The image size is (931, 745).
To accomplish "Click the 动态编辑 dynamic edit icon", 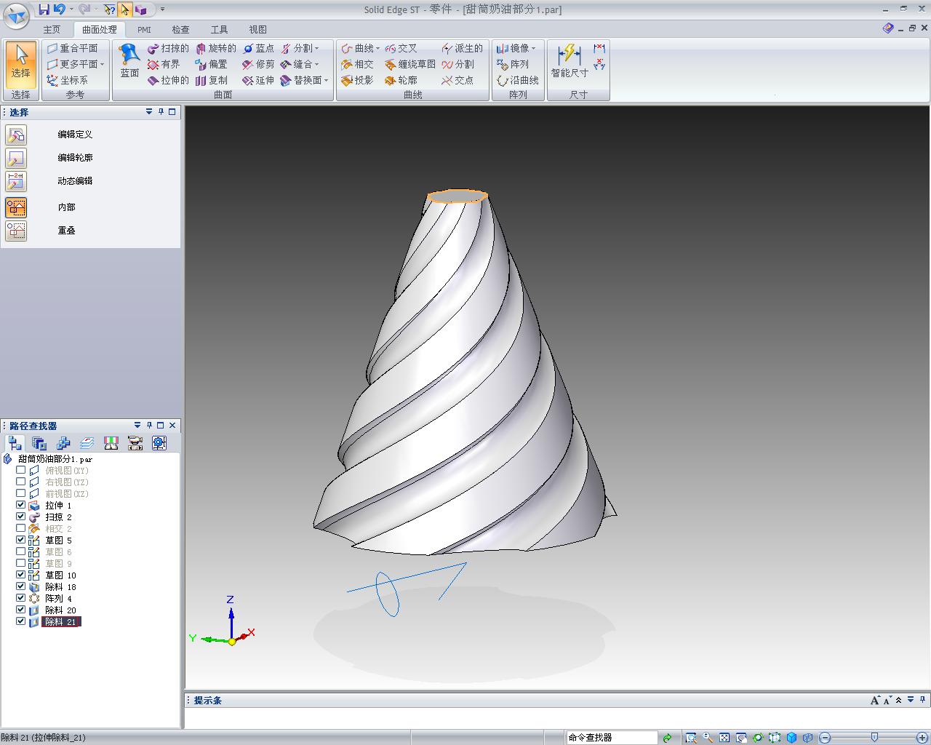I will (x=16, y=181).
